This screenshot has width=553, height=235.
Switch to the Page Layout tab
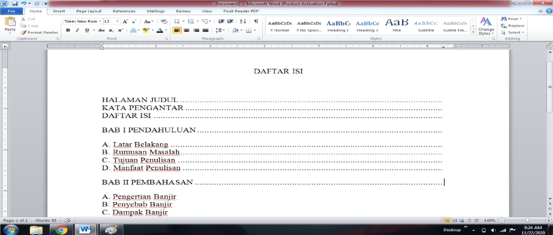pos(89,11)
